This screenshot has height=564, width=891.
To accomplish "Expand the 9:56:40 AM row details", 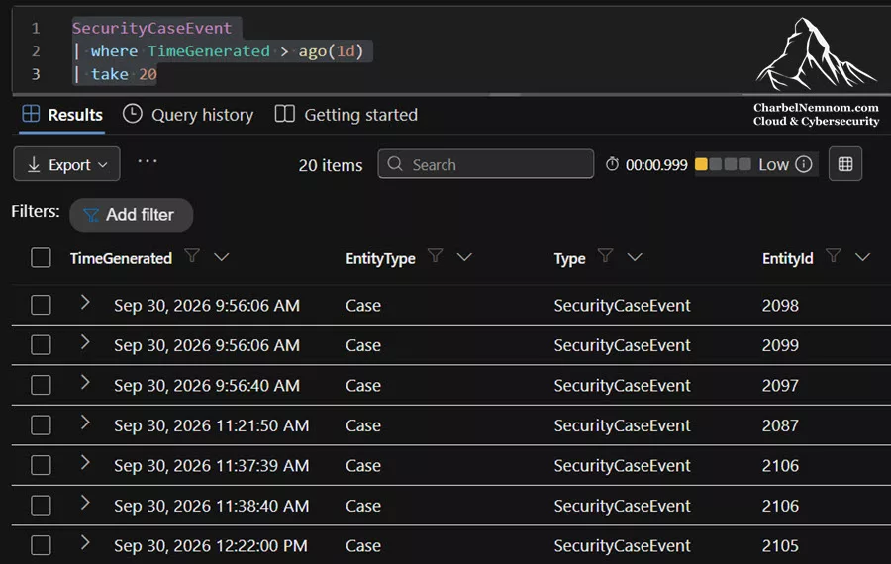I will point(85,382).
